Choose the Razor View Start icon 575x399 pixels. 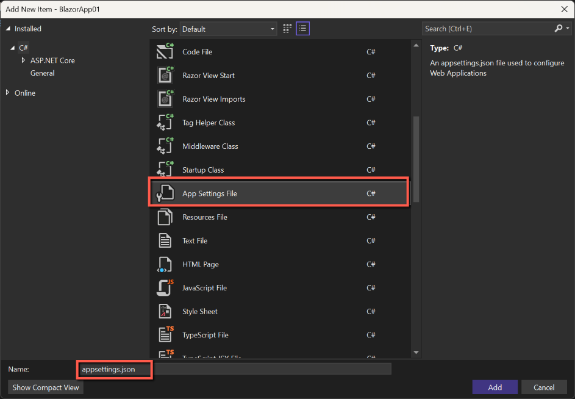point(165,76)
